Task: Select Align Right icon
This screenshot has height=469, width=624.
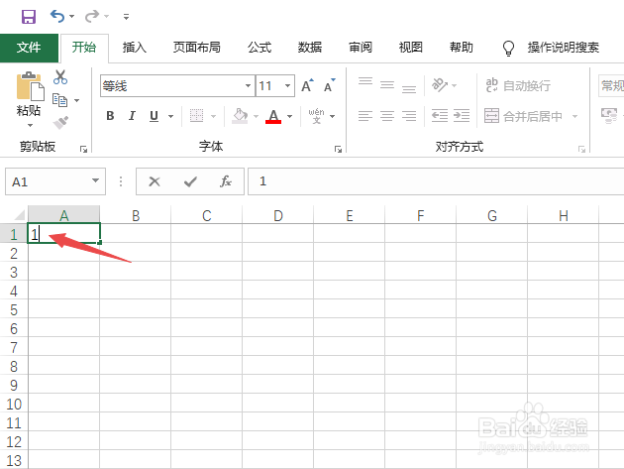Action: coord(409,116)
